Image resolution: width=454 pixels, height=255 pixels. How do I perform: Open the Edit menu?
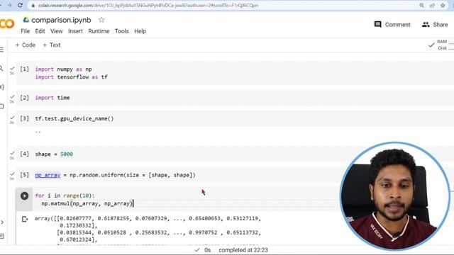pos(40,31)
